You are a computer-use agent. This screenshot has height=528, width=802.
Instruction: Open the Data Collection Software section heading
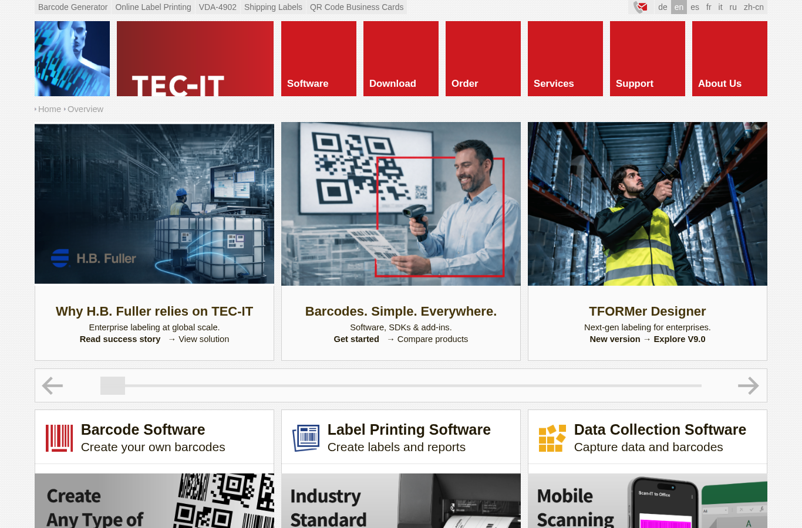click(x=660, y=429)
